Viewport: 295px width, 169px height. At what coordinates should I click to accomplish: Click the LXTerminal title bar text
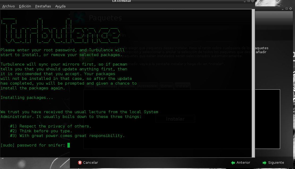[122, 1]
